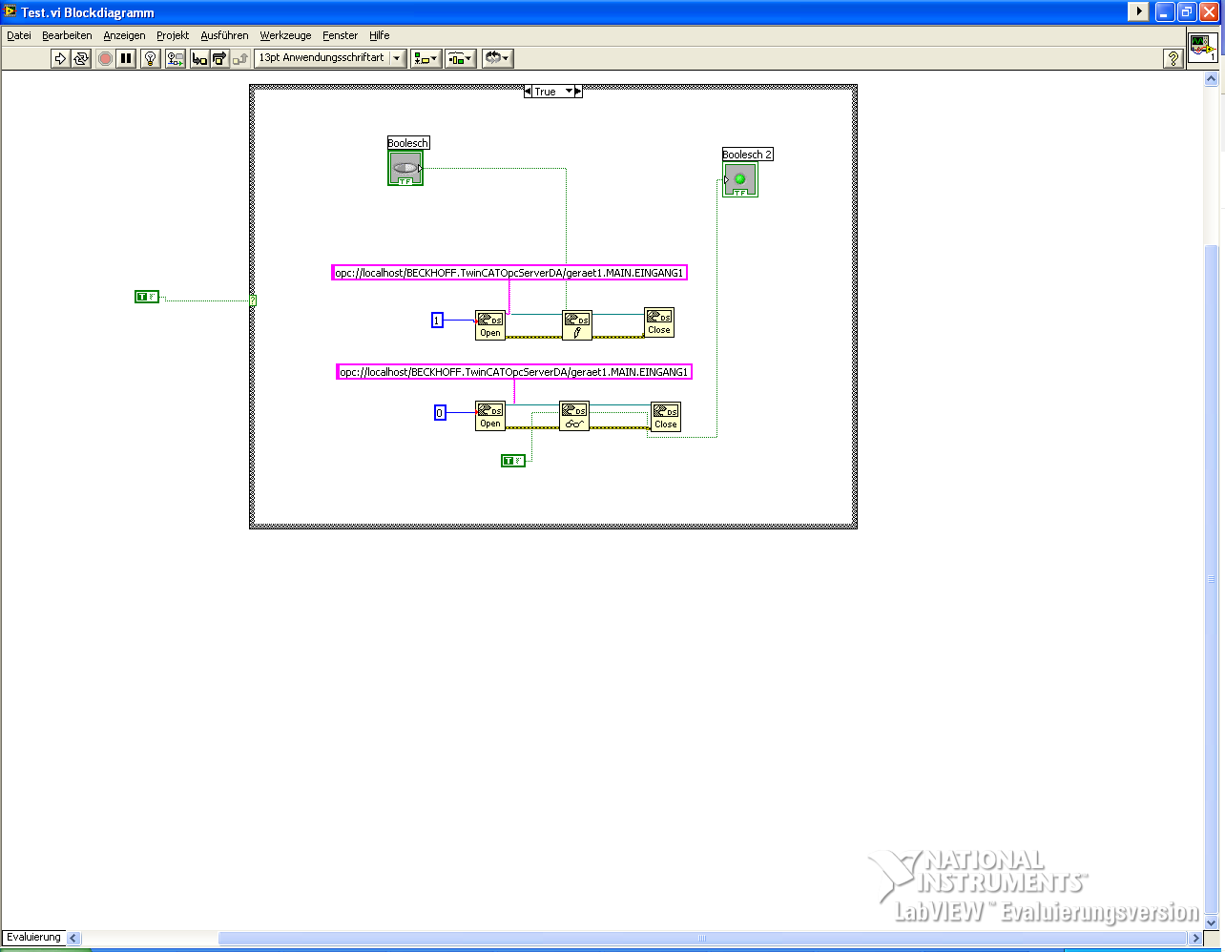The height and width of the screenshot is (952, 1225).
Task: Click the Step Into toolbar button
Action: click(x=199, y=58)
